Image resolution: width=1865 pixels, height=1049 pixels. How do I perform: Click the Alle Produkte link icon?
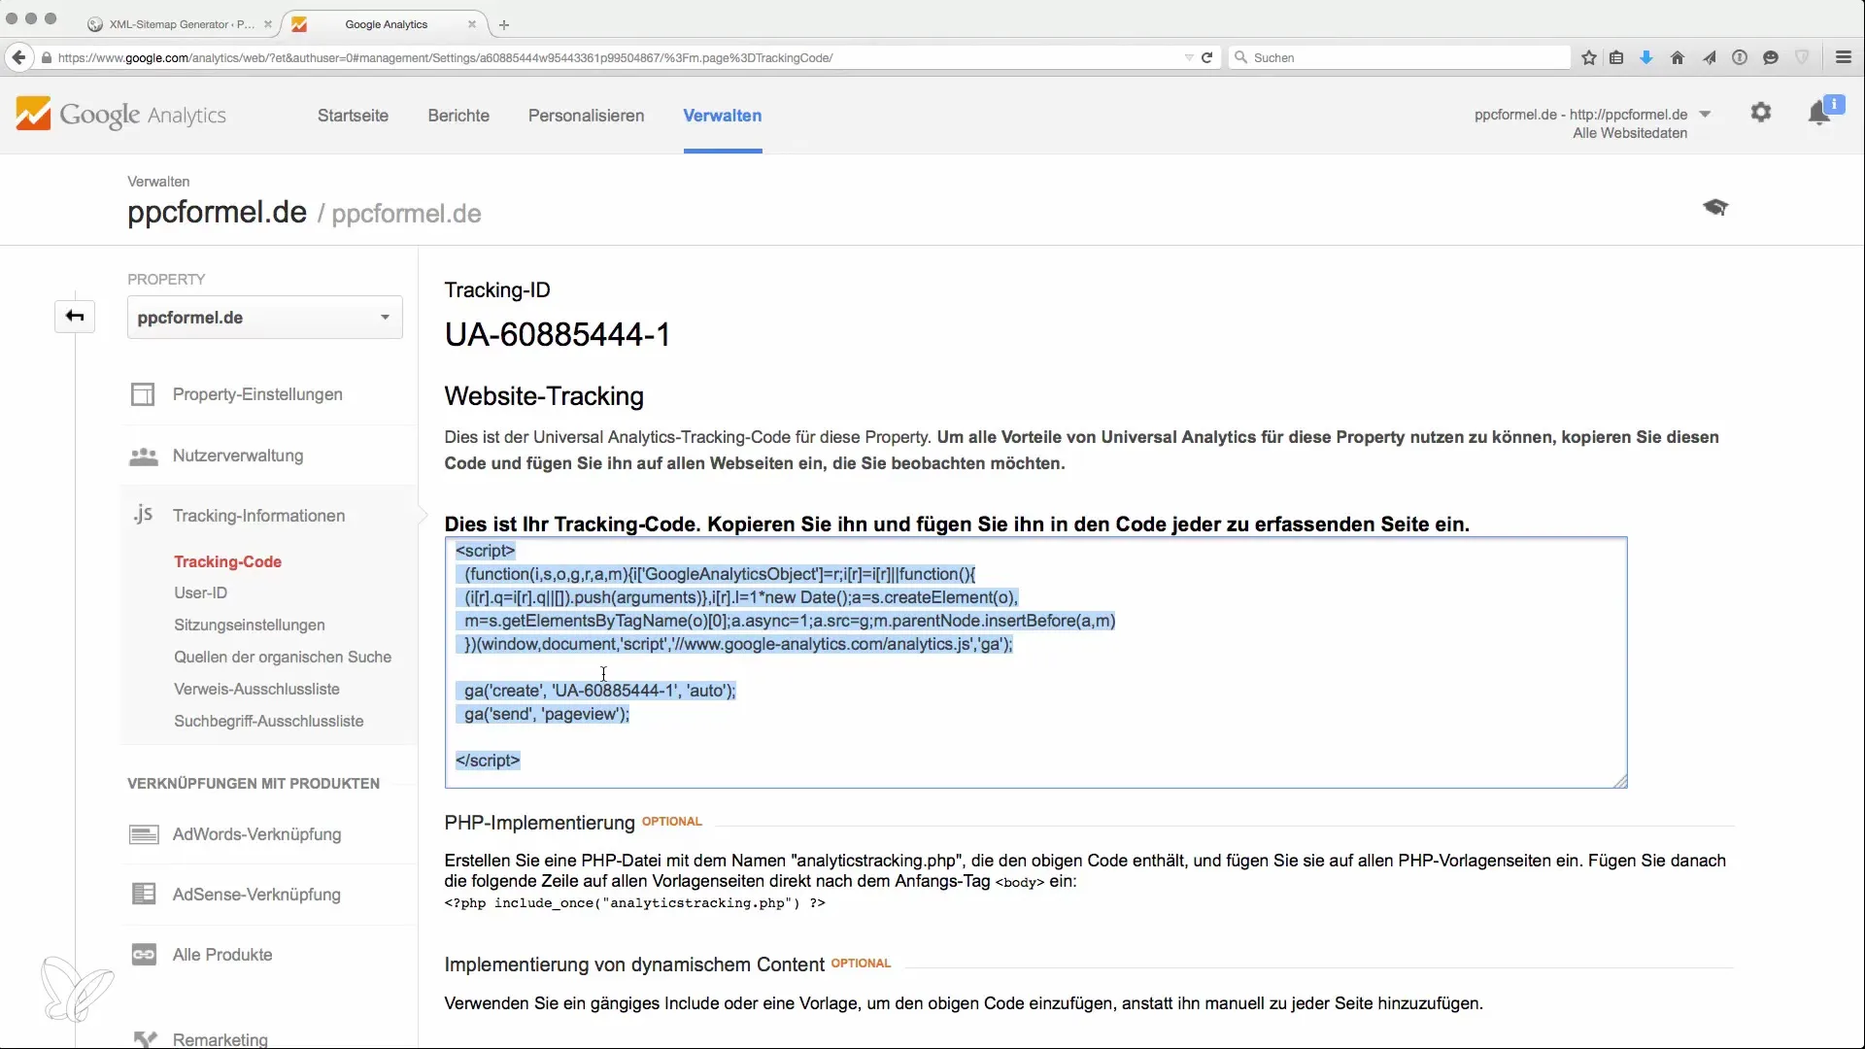click(144, 955)
